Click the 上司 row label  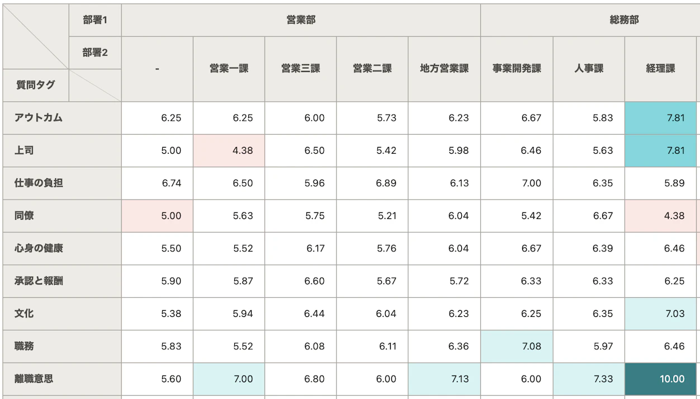coord(25,150)
